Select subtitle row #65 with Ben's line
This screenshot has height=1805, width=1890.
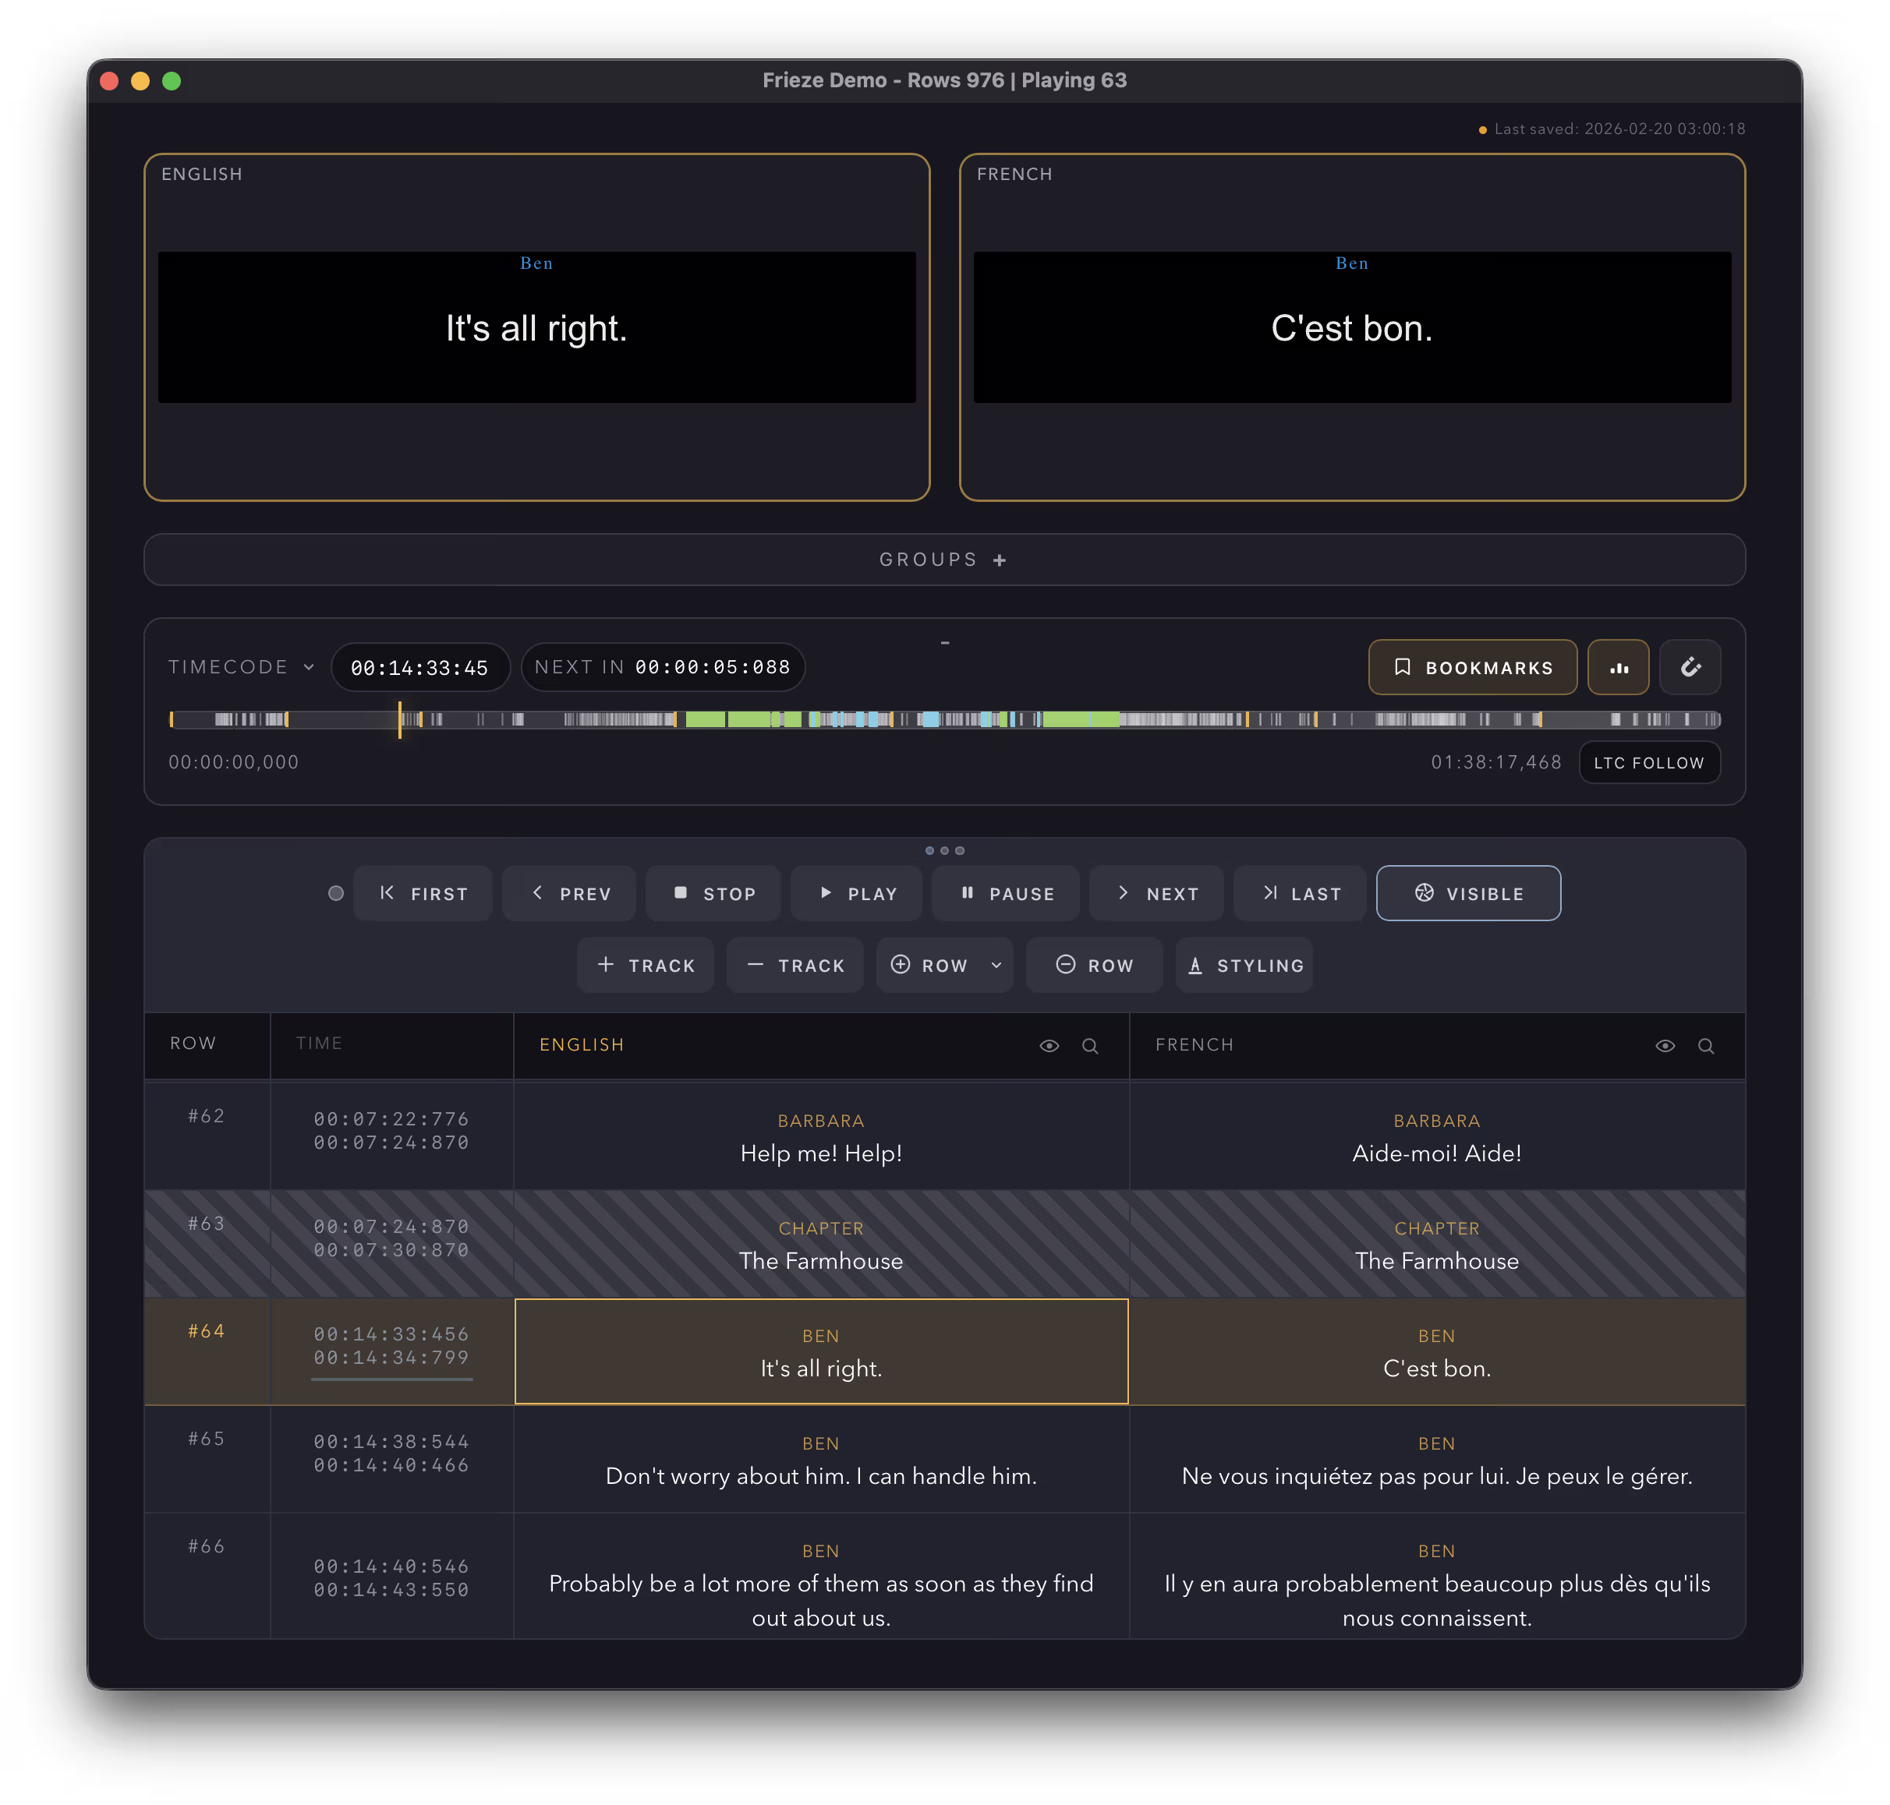821,1460
